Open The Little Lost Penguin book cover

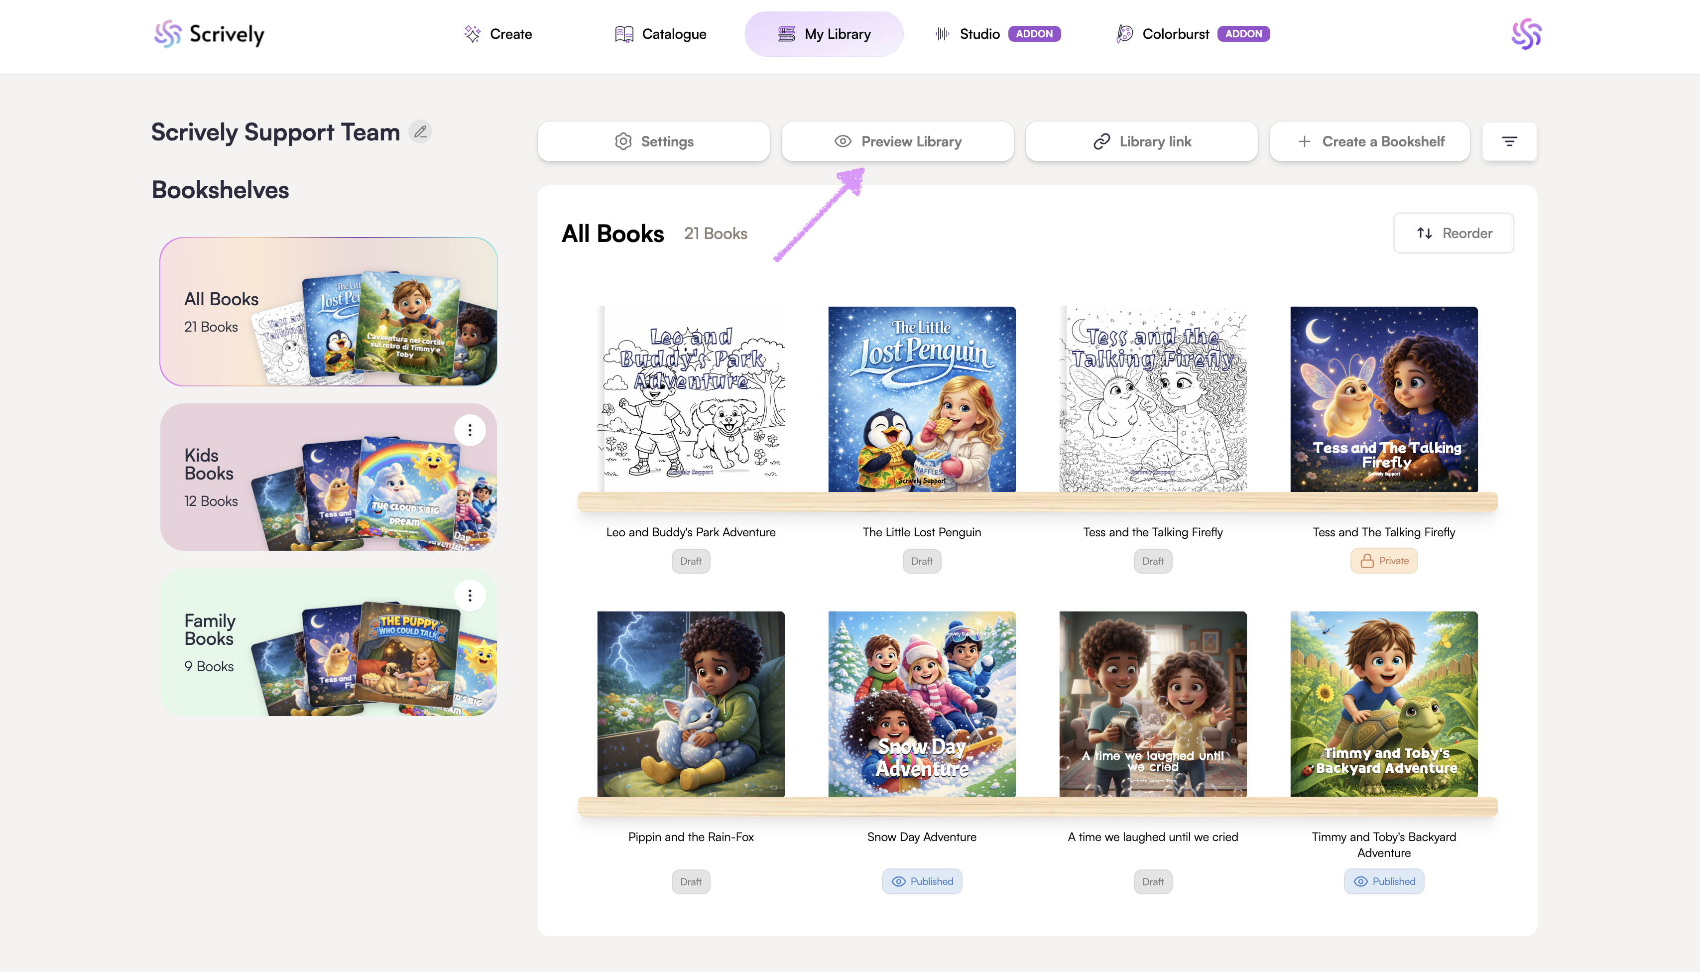[922, 399]
